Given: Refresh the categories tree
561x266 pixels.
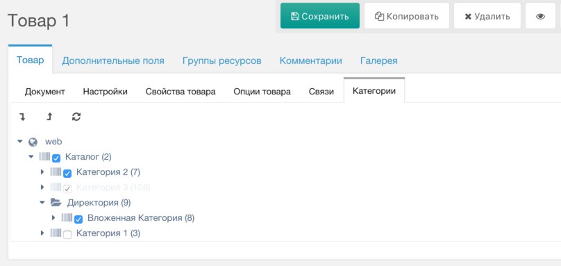Looking at the screenshot, I should (76, 117).
